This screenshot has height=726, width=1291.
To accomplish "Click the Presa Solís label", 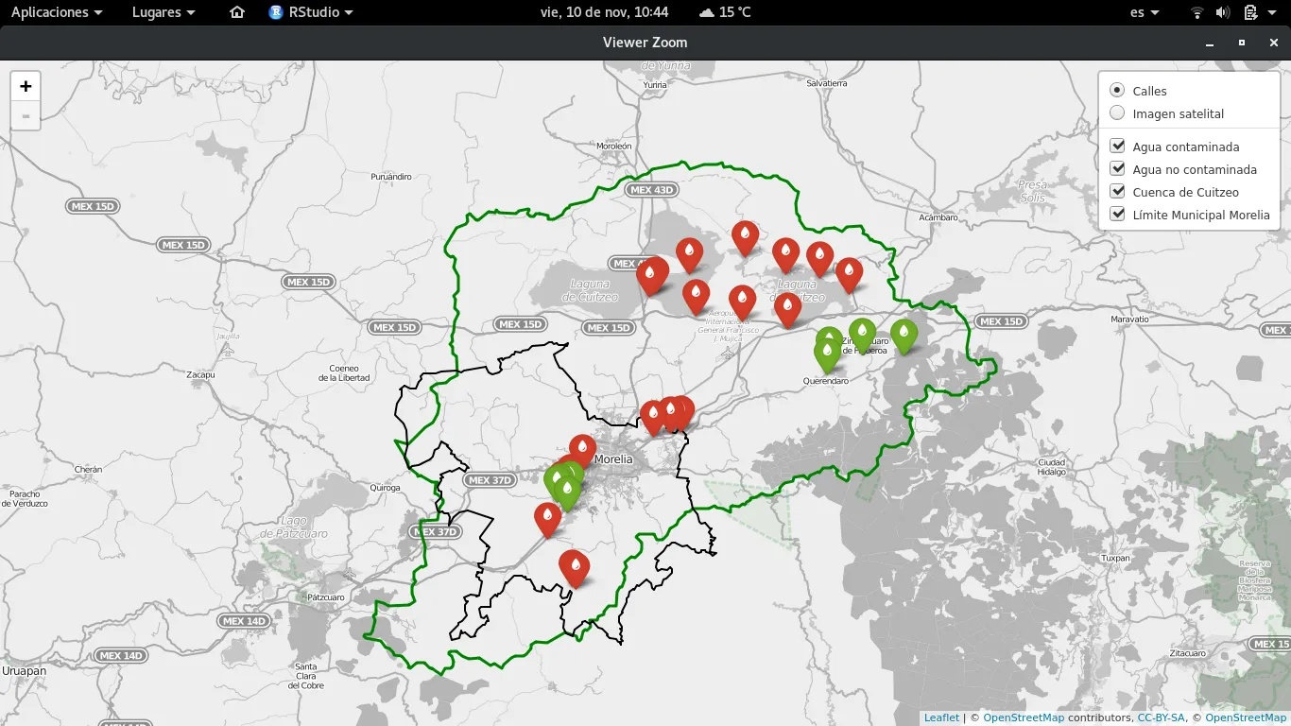I will (1033, 191).
